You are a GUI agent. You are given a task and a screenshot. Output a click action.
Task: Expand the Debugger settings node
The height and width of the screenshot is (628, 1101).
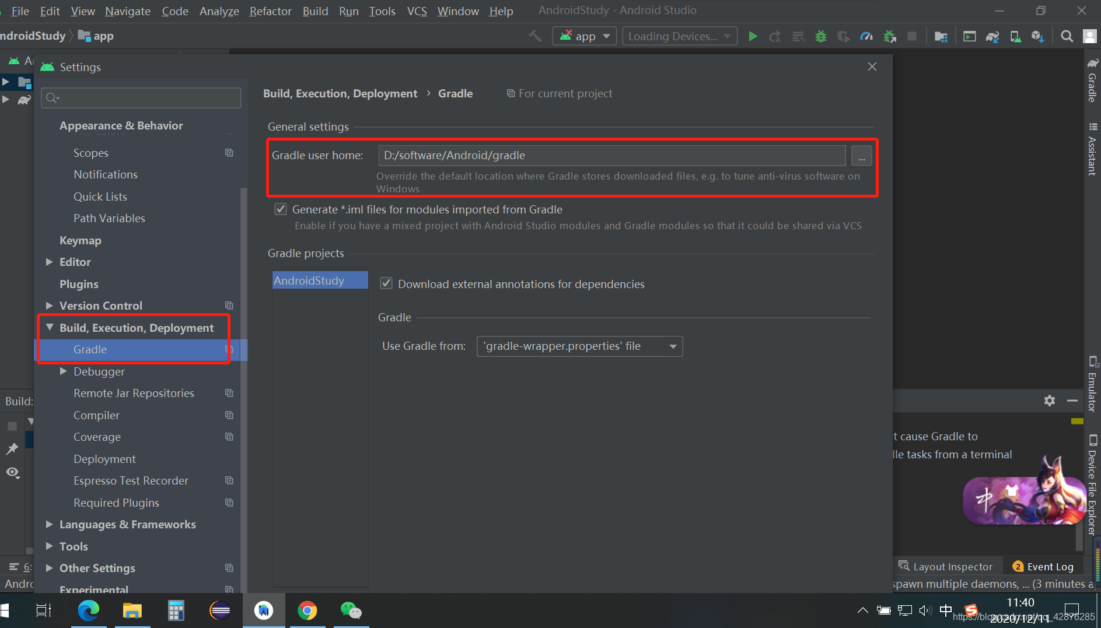[64, 371]
